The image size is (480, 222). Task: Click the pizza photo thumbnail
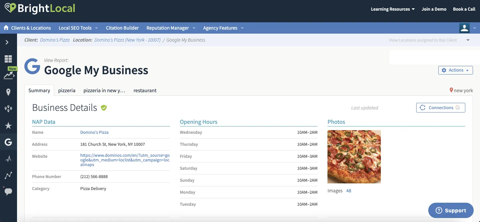click(354, 157)
